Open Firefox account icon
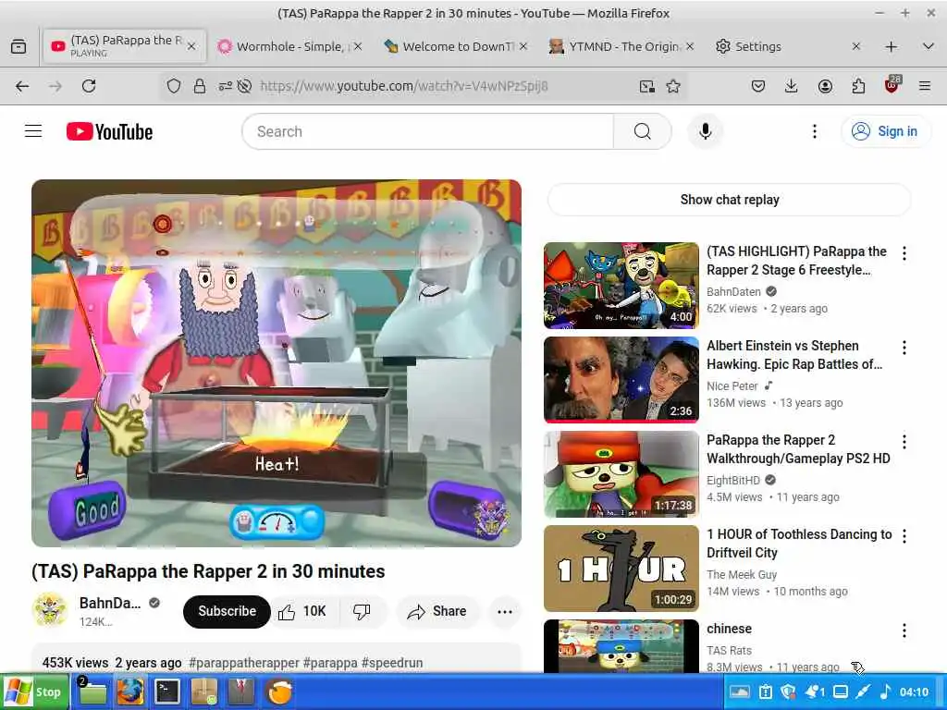Viewport: 947px width, 710px height. tap(825, 86)
